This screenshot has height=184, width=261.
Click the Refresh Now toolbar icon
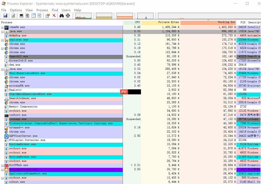point(13,16)
